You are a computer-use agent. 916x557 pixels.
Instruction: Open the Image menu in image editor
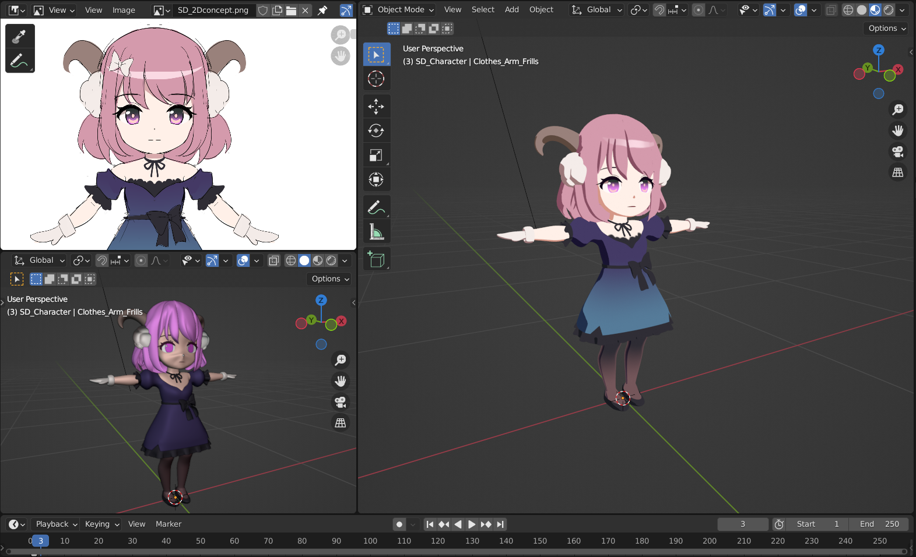pos(124,10)
